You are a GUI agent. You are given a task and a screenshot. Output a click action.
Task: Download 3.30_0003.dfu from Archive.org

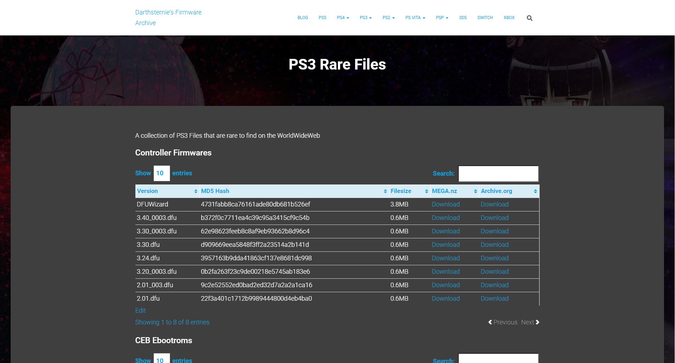click(x=495, y=231)
